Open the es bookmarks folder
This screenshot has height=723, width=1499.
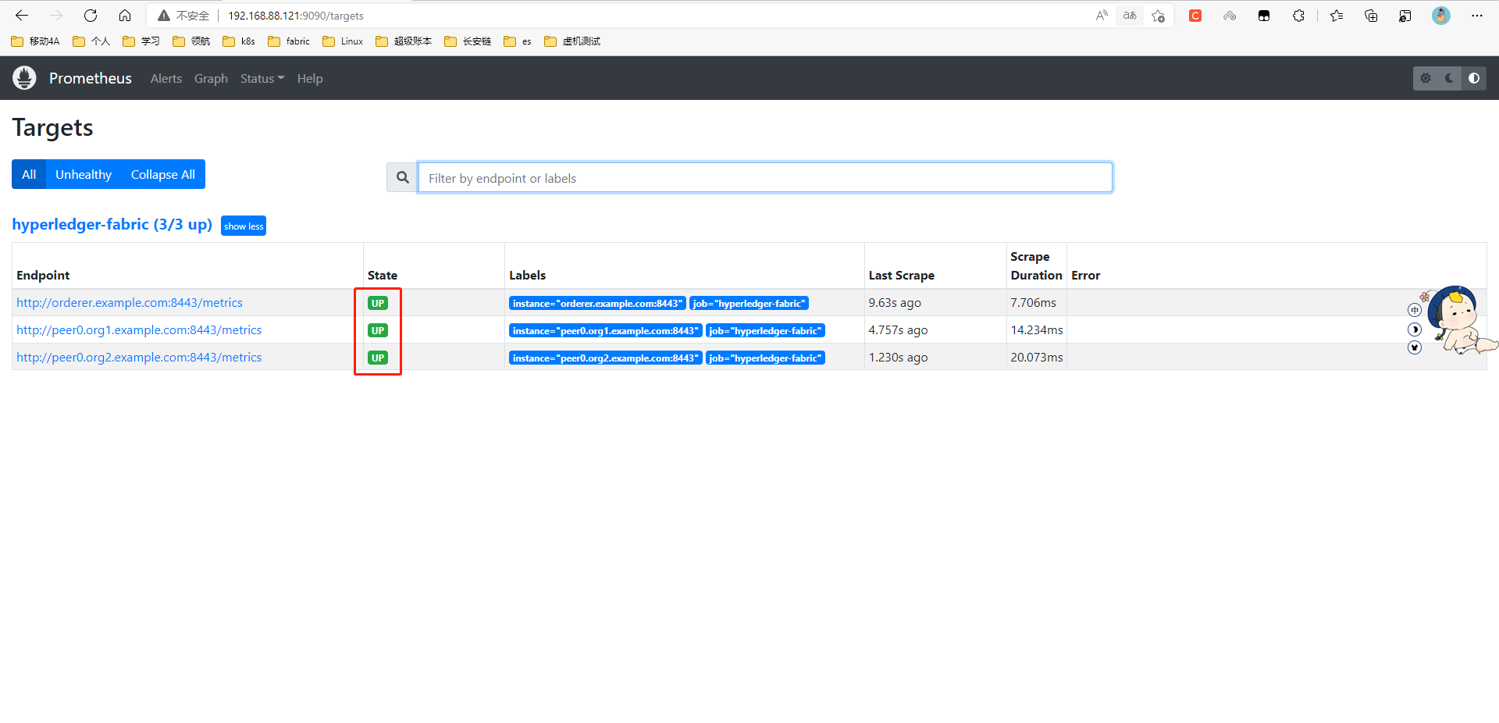click(518, 41)
